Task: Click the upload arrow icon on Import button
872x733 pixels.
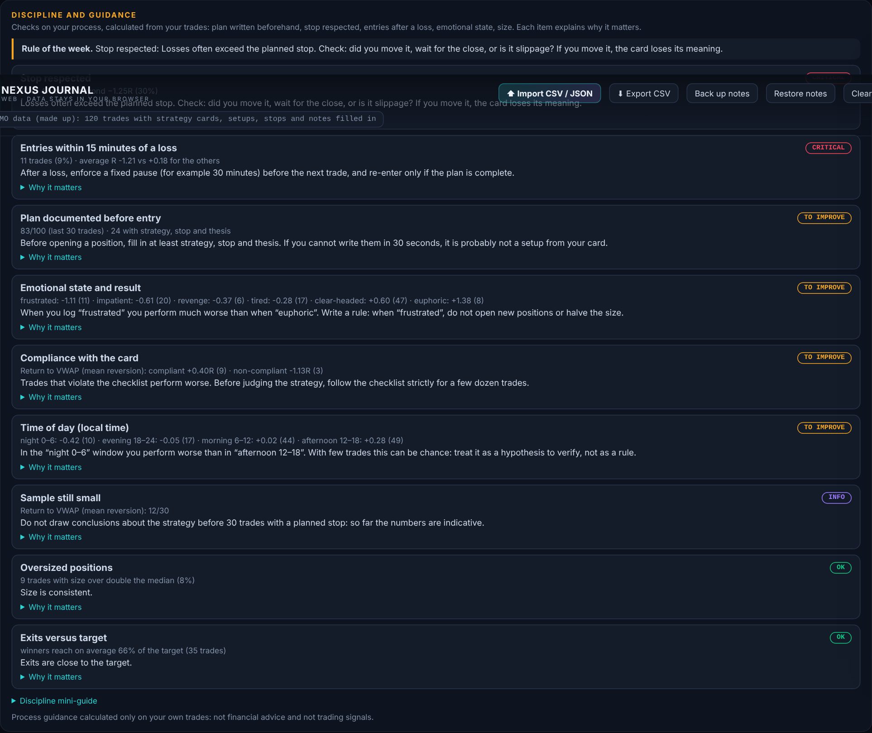Action: [x=511, y=94]
